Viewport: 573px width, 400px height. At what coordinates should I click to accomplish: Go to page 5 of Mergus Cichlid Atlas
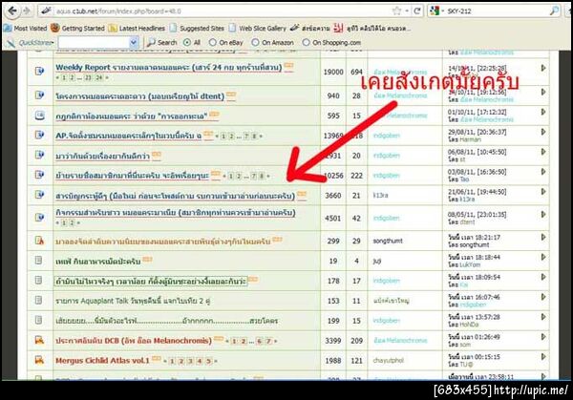(x=208, y=361)
